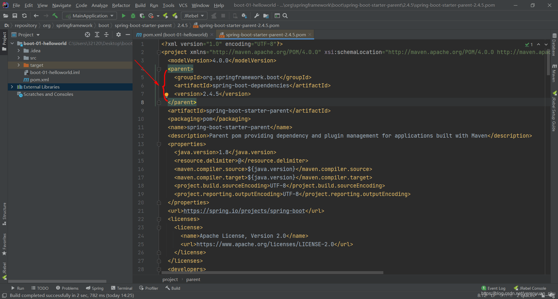Toggle the Structure tool window
Image resolution: width=558 pixels, height=299 pixels.
[x=4, y=214]
